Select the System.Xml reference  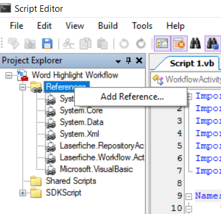[79, 134]
